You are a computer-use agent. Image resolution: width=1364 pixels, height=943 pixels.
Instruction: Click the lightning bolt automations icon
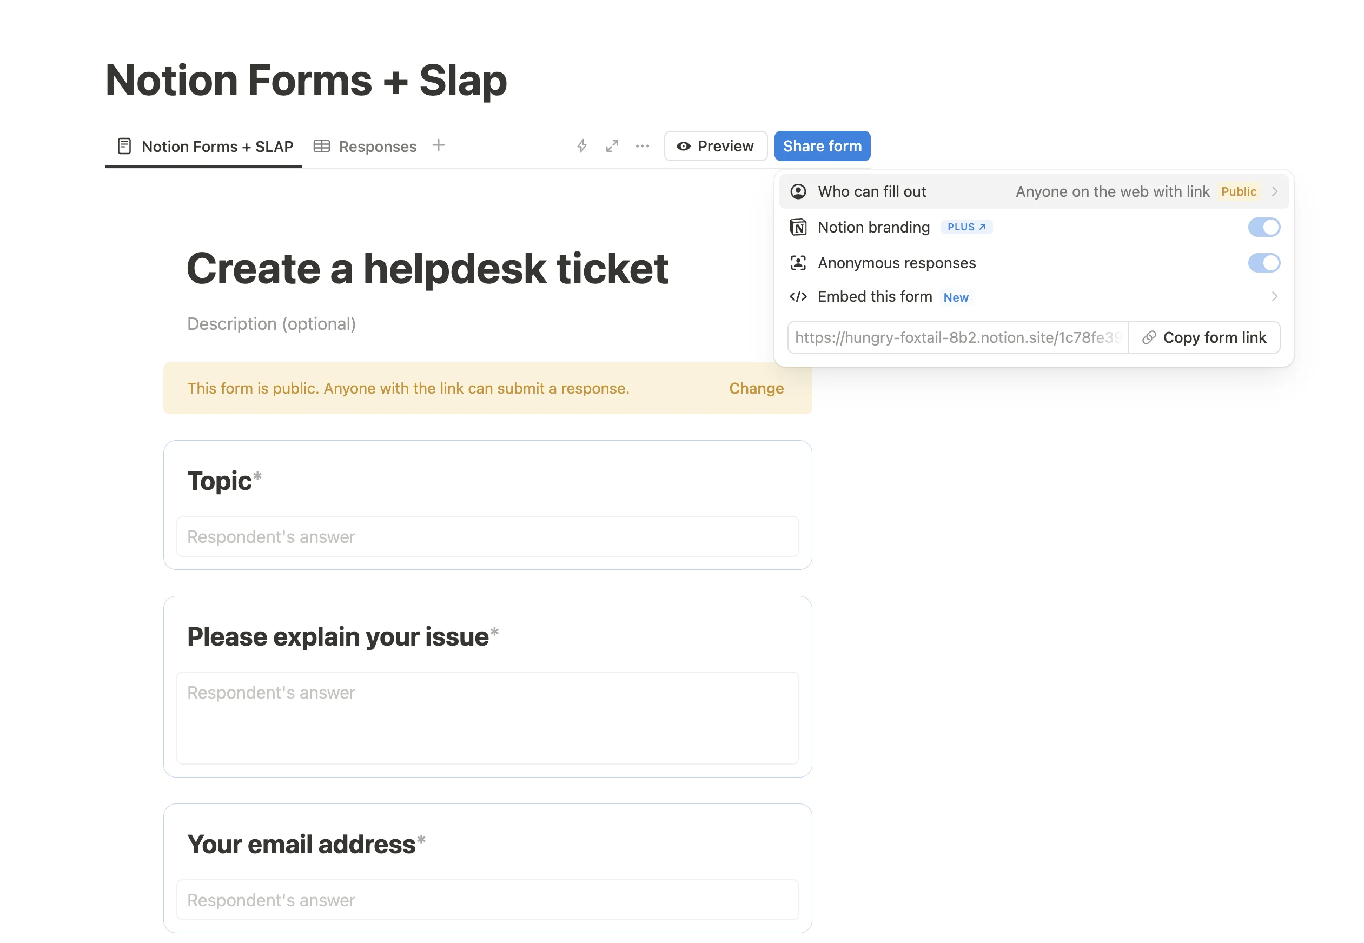pyautogui.click(x=581, y=146)
